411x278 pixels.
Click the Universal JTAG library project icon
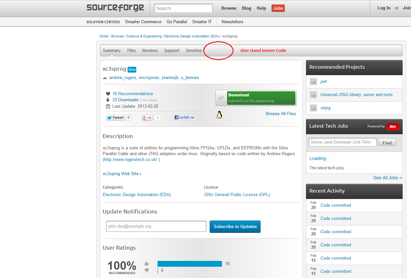click(313, 95)
